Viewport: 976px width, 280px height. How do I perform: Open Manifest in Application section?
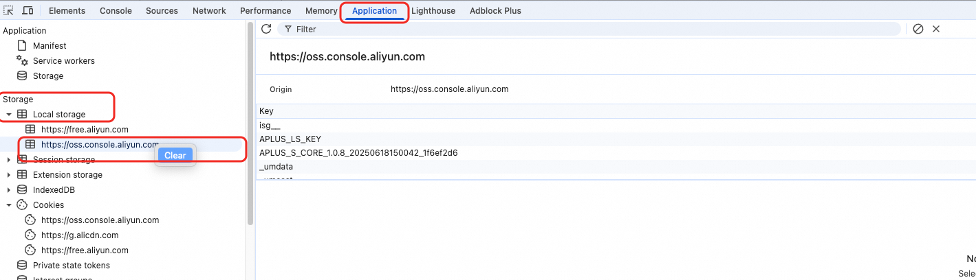point(50,46)
